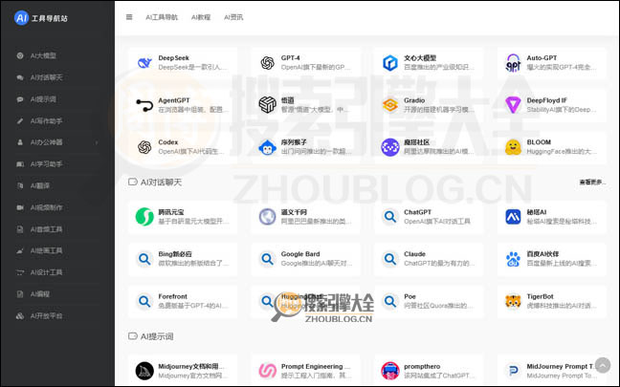This screenshot has width=620, height=387.
Task: Click the BLOOM emoji face icon
Action: (x=513, y=147)
